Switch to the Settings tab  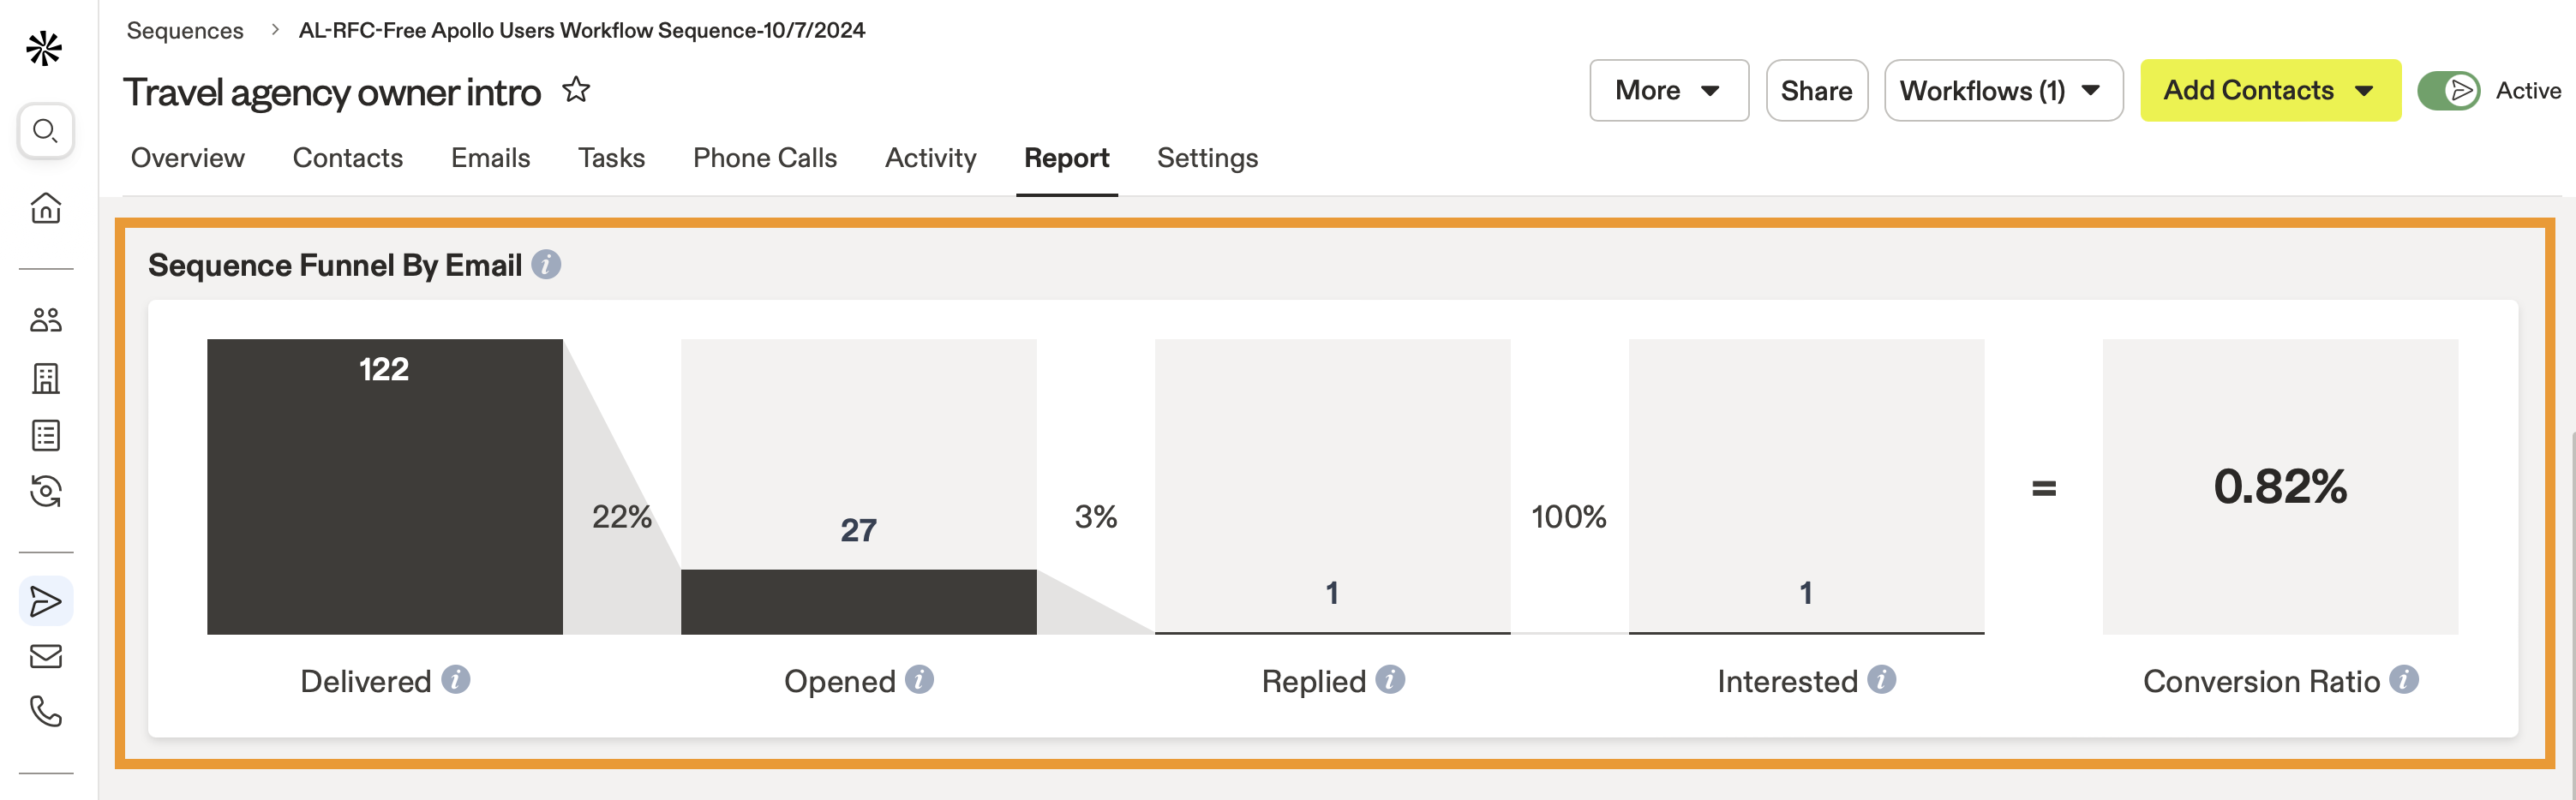pyautogui.click(x=1207, y=158)
